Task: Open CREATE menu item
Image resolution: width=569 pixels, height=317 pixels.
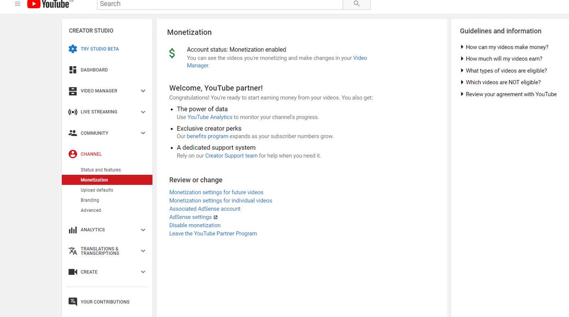Action: tap(89, 272)
